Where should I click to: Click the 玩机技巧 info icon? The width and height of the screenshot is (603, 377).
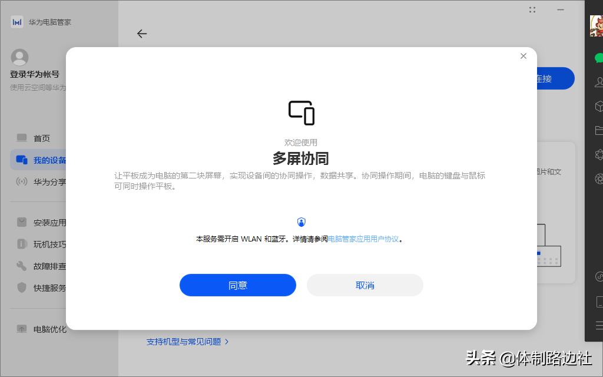(x=22, y=244)
